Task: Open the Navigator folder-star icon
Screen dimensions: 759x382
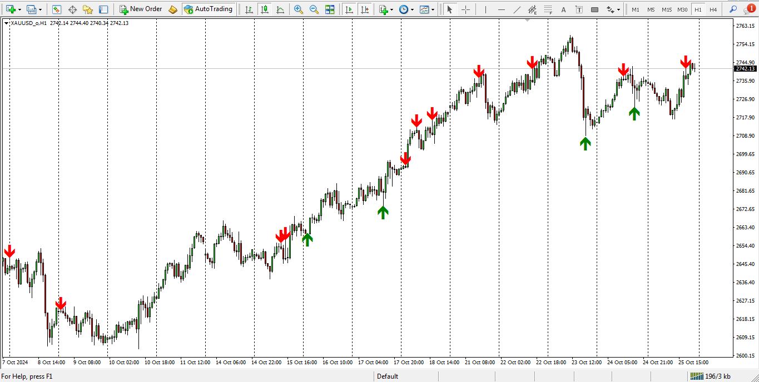Action: 88,9
